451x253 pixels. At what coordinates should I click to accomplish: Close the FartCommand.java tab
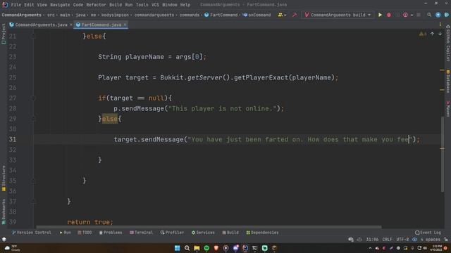[125, 25]
